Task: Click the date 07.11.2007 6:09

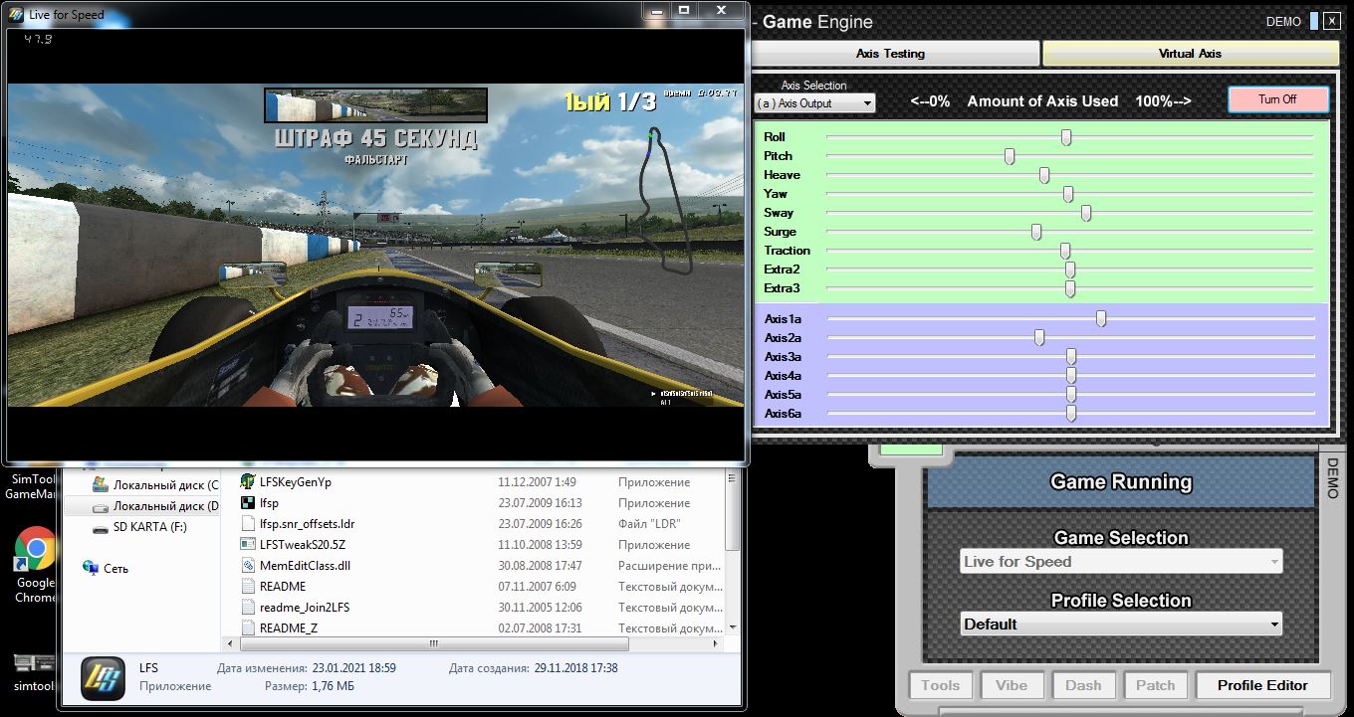Action: [x=537, y=587]
